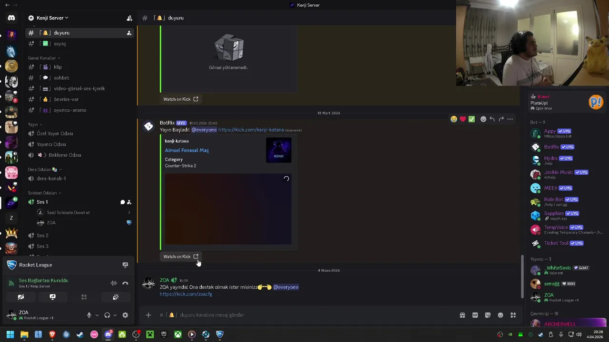Open the Aimsel Fenasal Maç embed title
The image size is (609, 342).
[187, 150]
